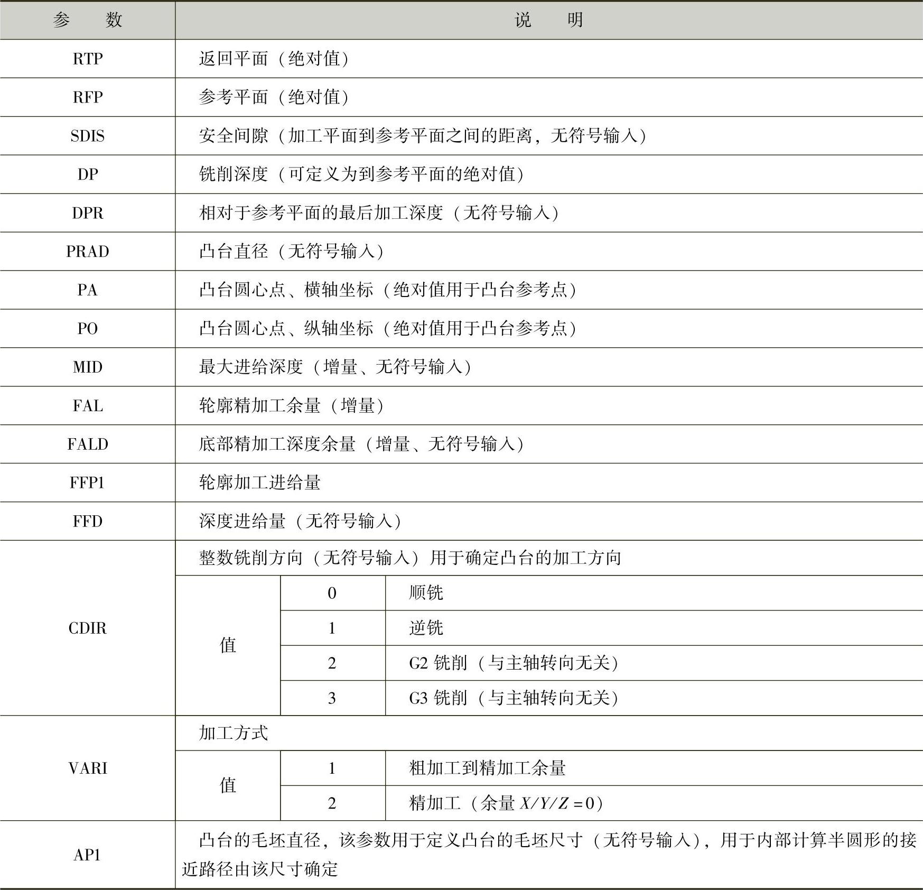Click CDIR value 3

click(x=332, y=698)
